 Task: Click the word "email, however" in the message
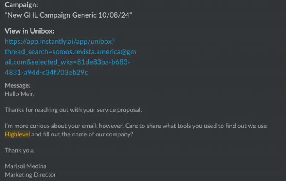click(103, 126)
